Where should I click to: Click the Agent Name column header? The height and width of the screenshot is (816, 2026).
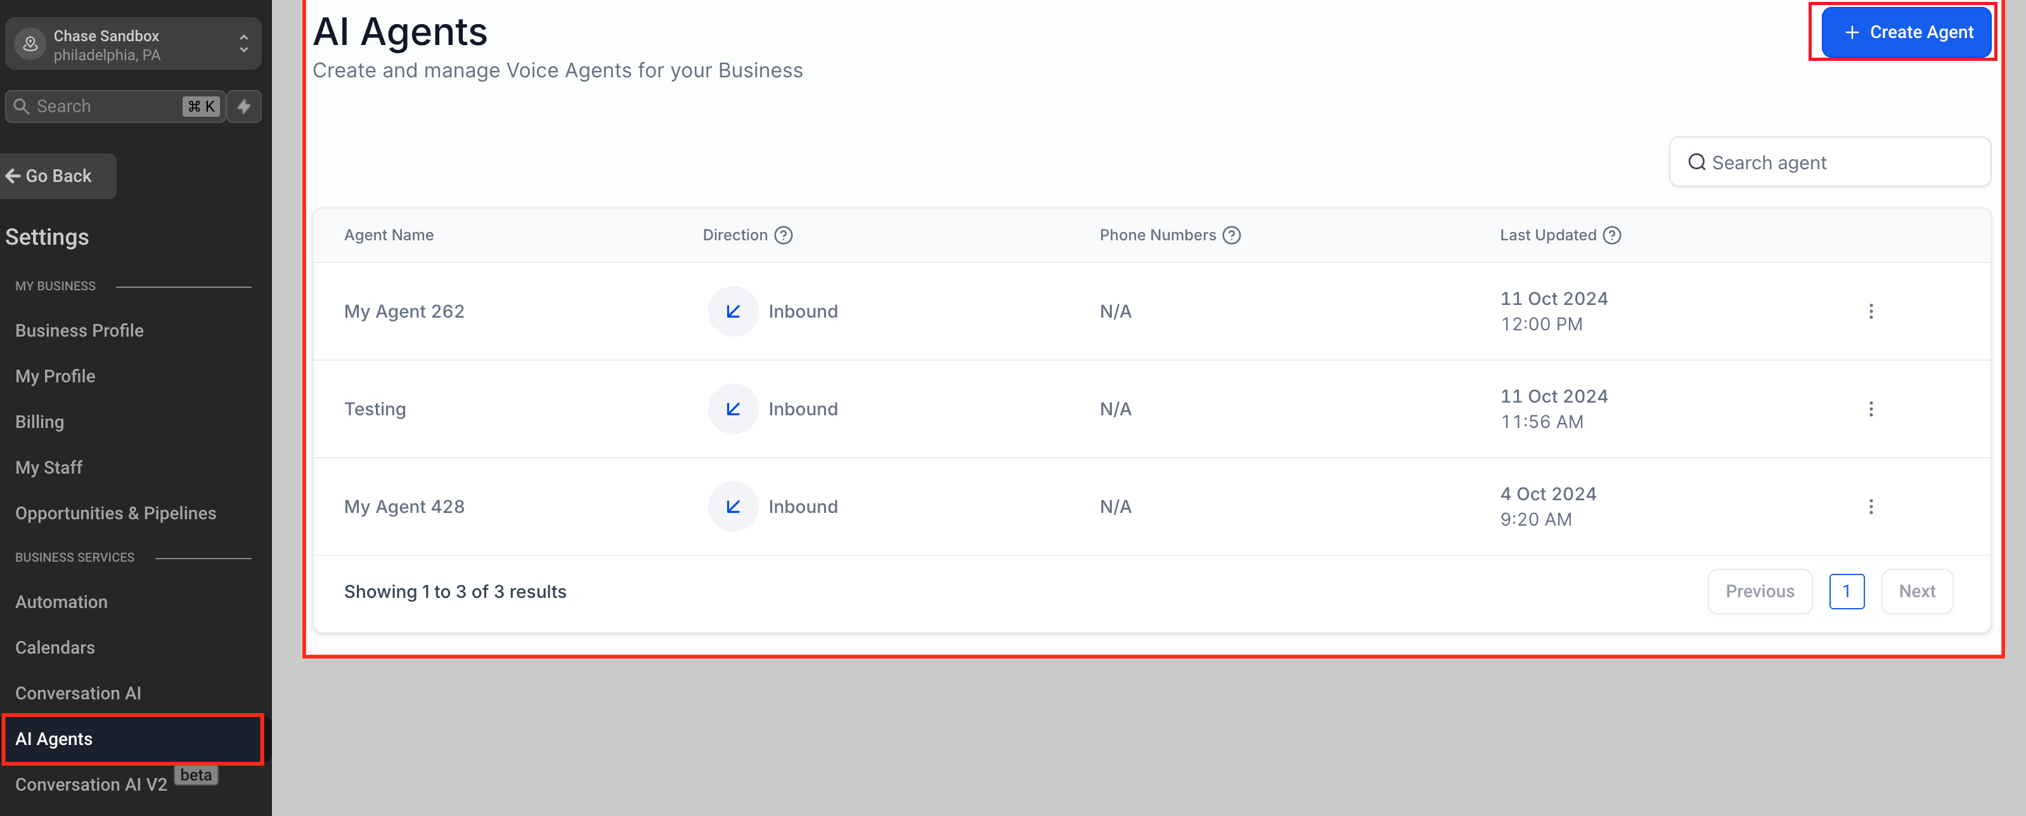pyautogui.click(x=389, y=235)
